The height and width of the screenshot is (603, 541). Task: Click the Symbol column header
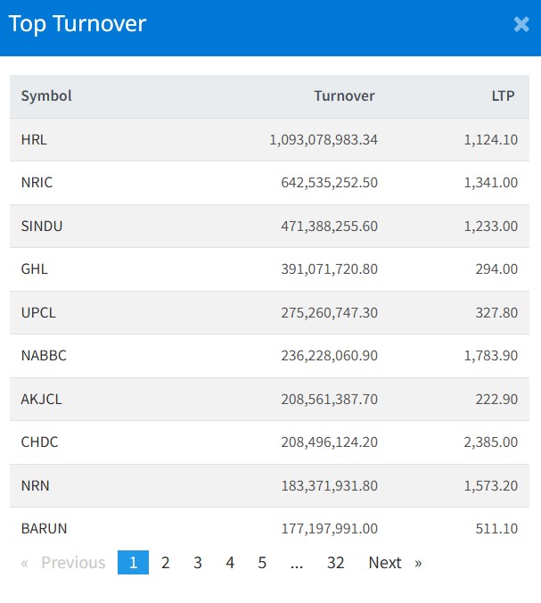point(46,96)
